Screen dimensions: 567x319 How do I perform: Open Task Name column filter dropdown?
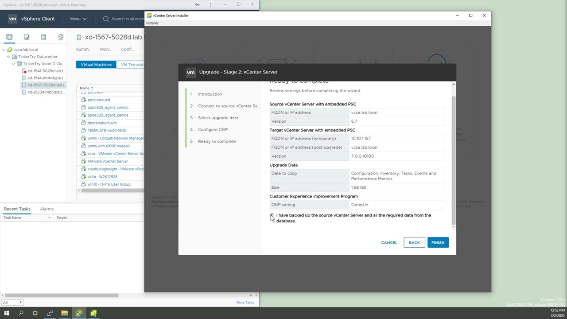[49, 218]
